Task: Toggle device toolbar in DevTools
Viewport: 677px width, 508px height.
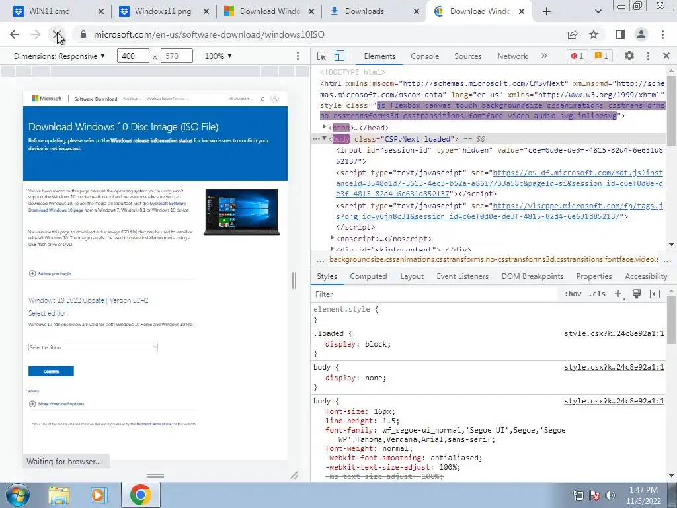Action: point(339,56)
